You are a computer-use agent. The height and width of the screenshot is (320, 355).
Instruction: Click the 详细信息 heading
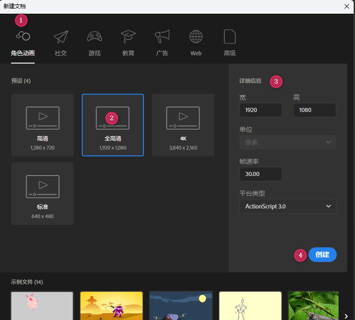click(x=250, y=81)
